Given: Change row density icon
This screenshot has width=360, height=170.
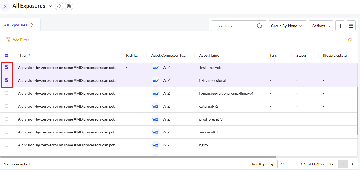Looking at the screenshot, I should pyautogui.click(x=351, y=26).
